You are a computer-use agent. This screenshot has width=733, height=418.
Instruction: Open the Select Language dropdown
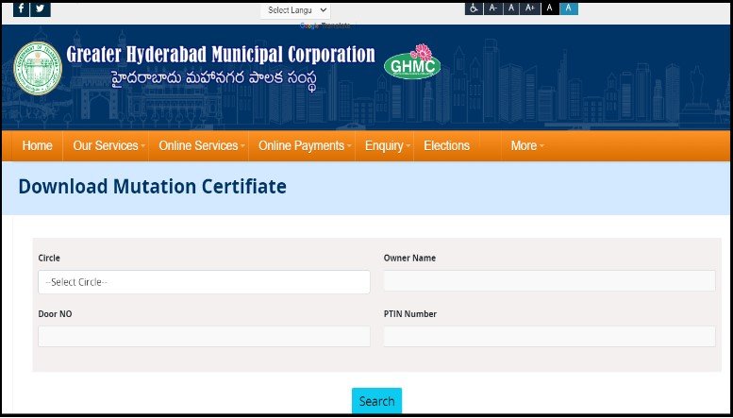(295, 10)
